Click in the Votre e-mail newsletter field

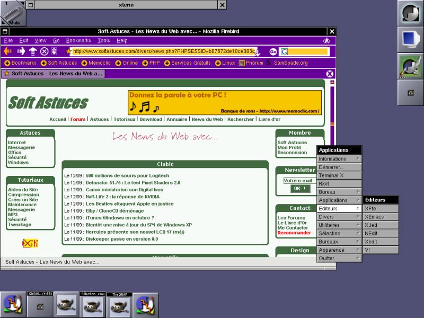pos(299,181)
